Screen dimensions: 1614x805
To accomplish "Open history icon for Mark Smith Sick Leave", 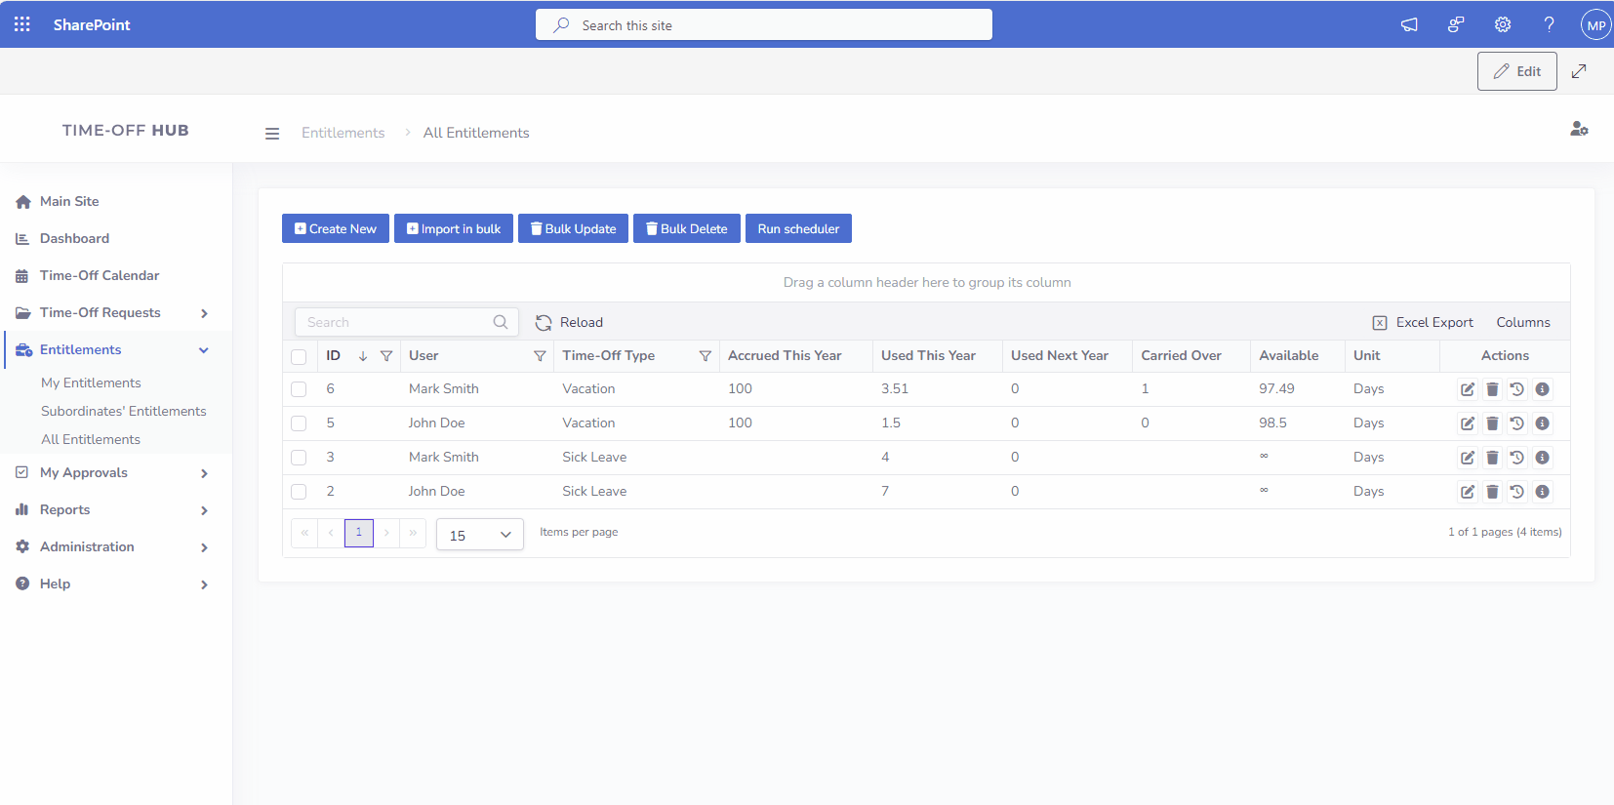I will [x=1516, y=458].
